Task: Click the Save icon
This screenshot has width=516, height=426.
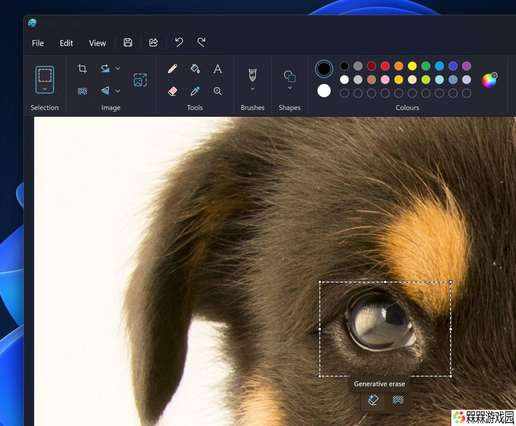Action: pos(128,42)
